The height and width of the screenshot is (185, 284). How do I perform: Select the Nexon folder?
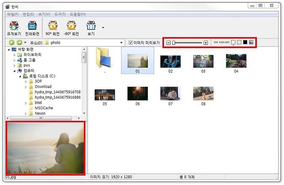click(x=40, y=114)
